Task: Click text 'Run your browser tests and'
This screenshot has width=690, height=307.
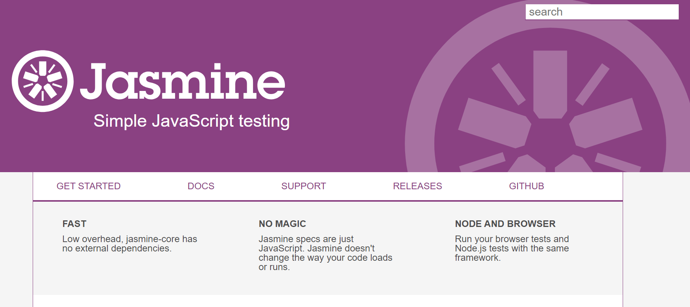Action: (512, 239)
